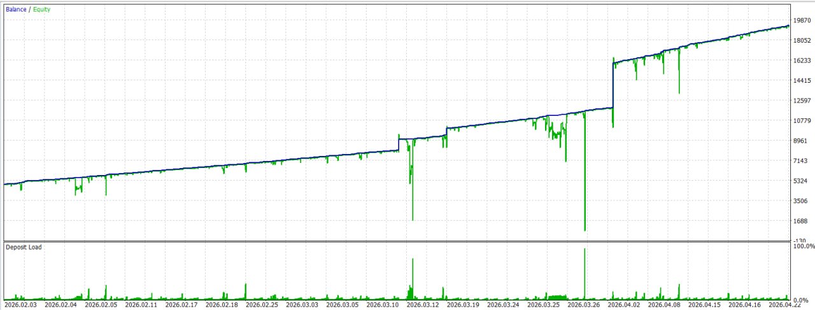Click the 2026.03.03 date label
This screenshot has height=310, width=815.
click(x=301, y=306)
